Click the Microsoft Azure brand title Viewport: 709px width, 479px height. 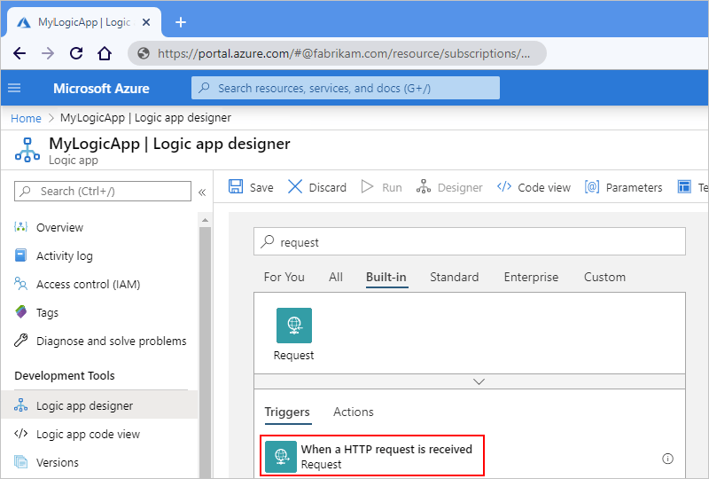point(101,89)
